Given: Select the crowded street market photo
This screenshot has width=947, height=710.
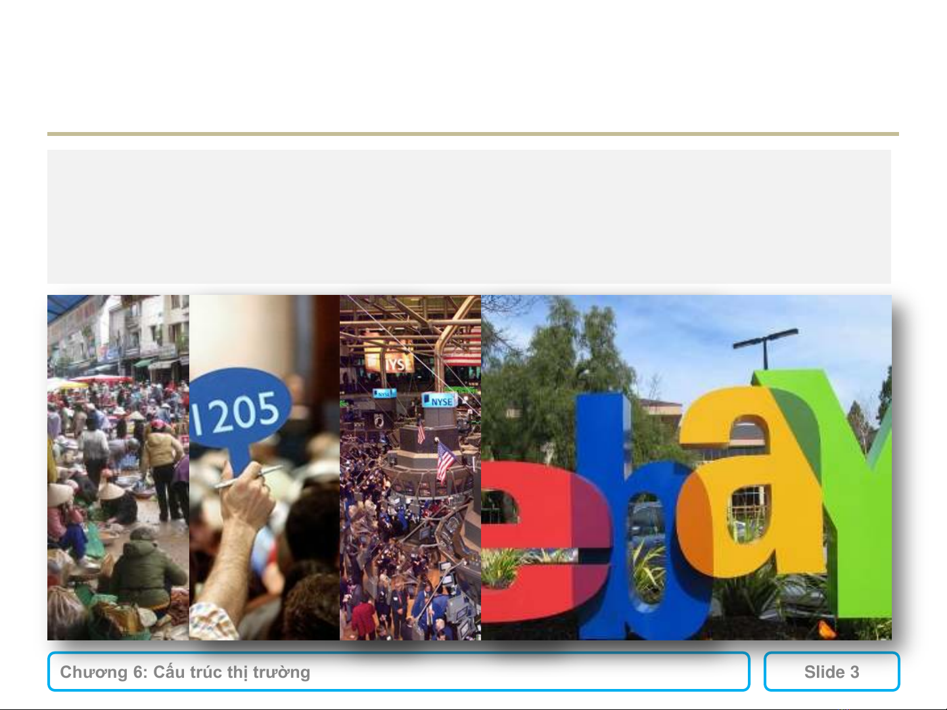Looking at the screenshot, I should pyautogui.click(x=118, y=468).
